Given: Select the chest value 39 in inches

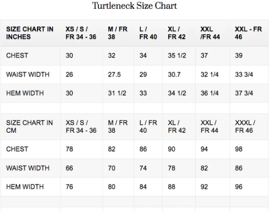Looking at the screenshot, I should (x=239, y=56).
